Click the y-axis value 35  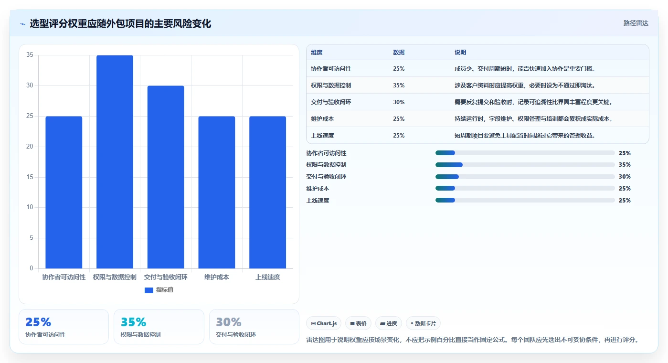point(30,55)
